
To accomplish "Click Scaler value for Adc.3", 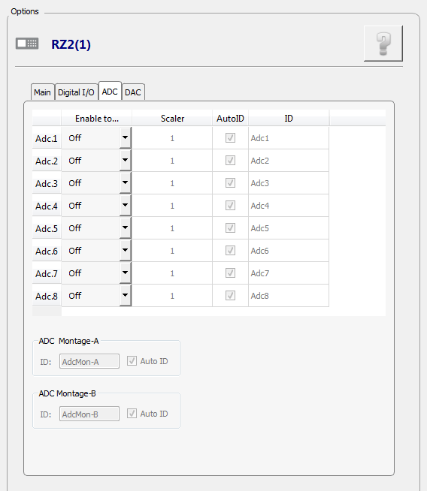I will pyautogui.click(x=172, y=183).
